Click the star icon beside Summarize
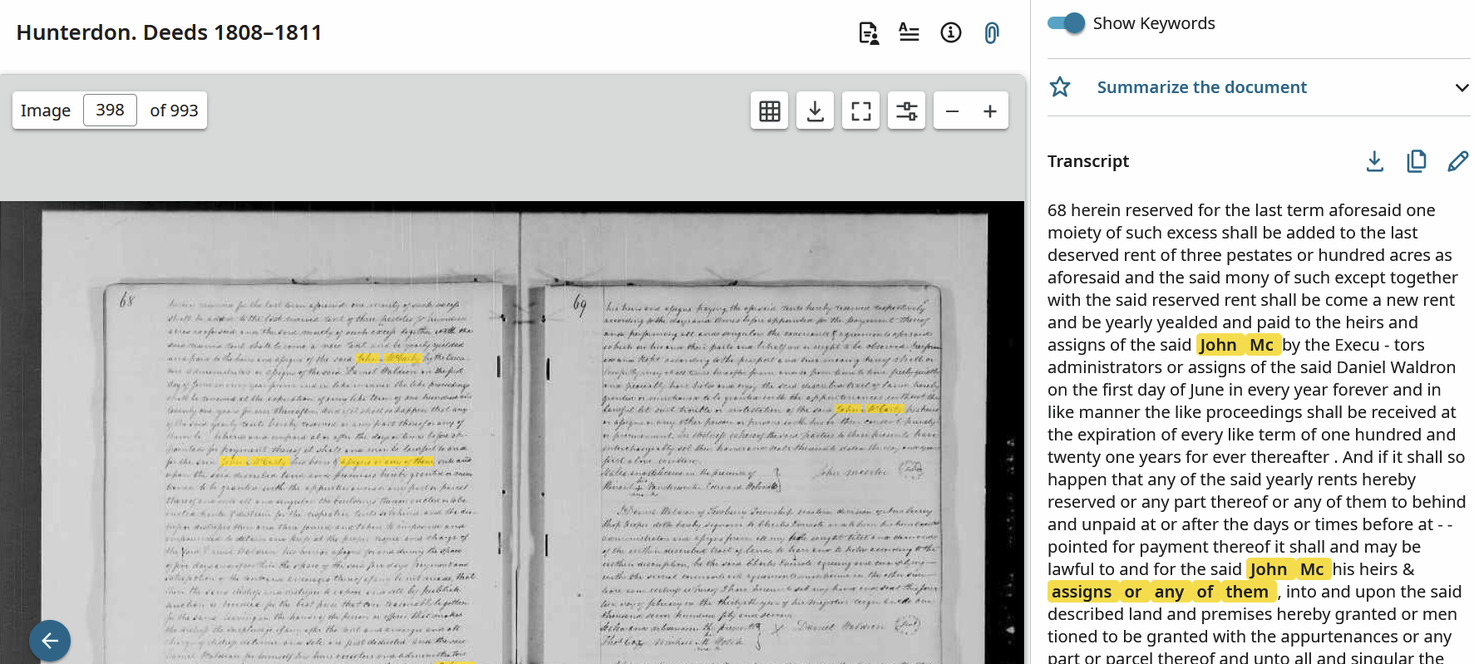1474x664 pixels. pos(1060,87)
